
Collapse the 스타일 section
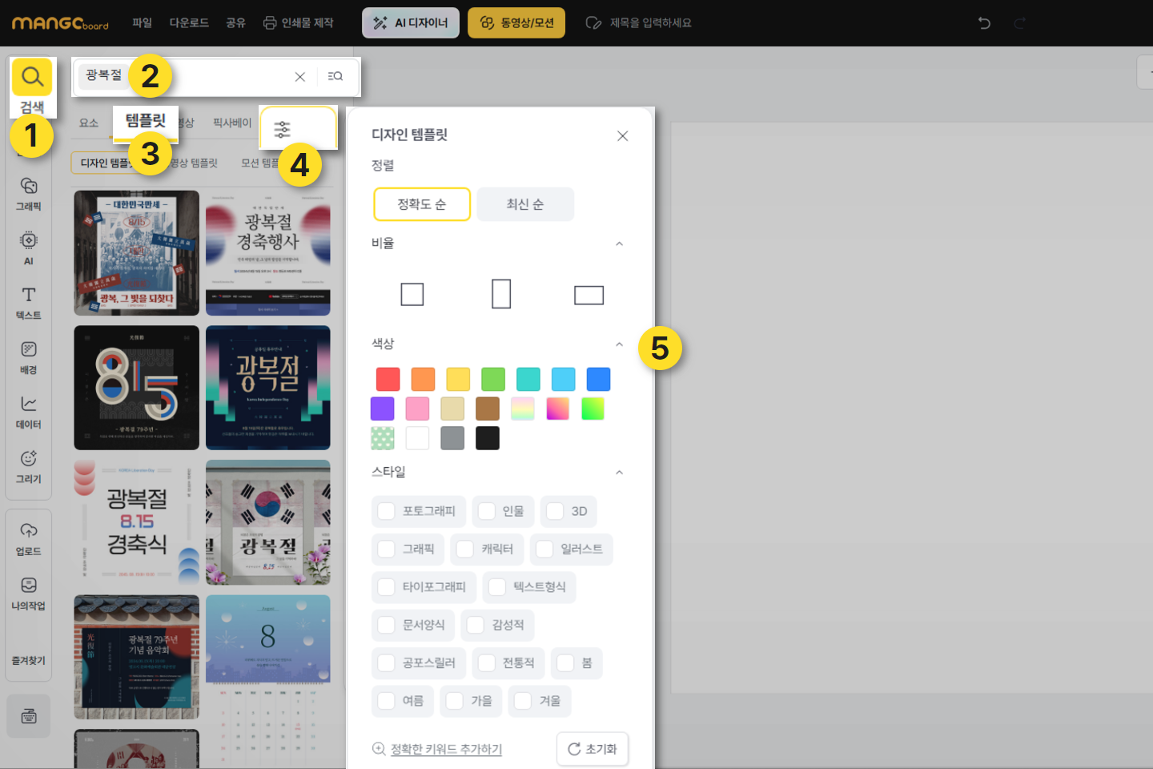619,473
